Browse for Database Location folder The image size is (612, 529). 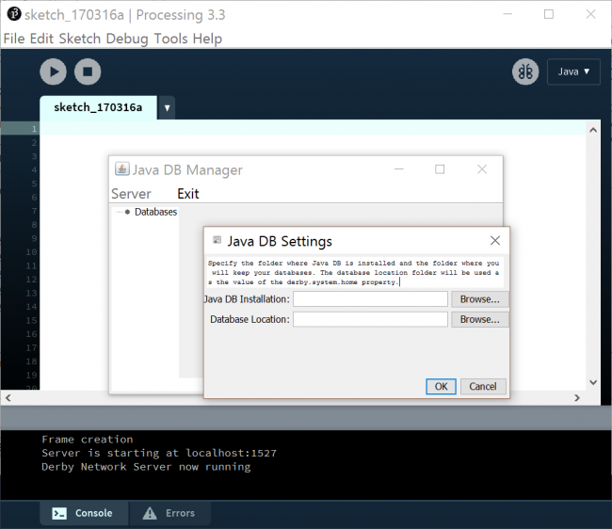coord(479,319)
